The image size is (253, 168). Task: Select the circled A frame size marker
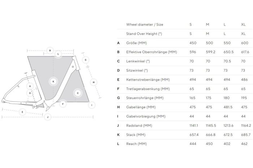[30, 86]
